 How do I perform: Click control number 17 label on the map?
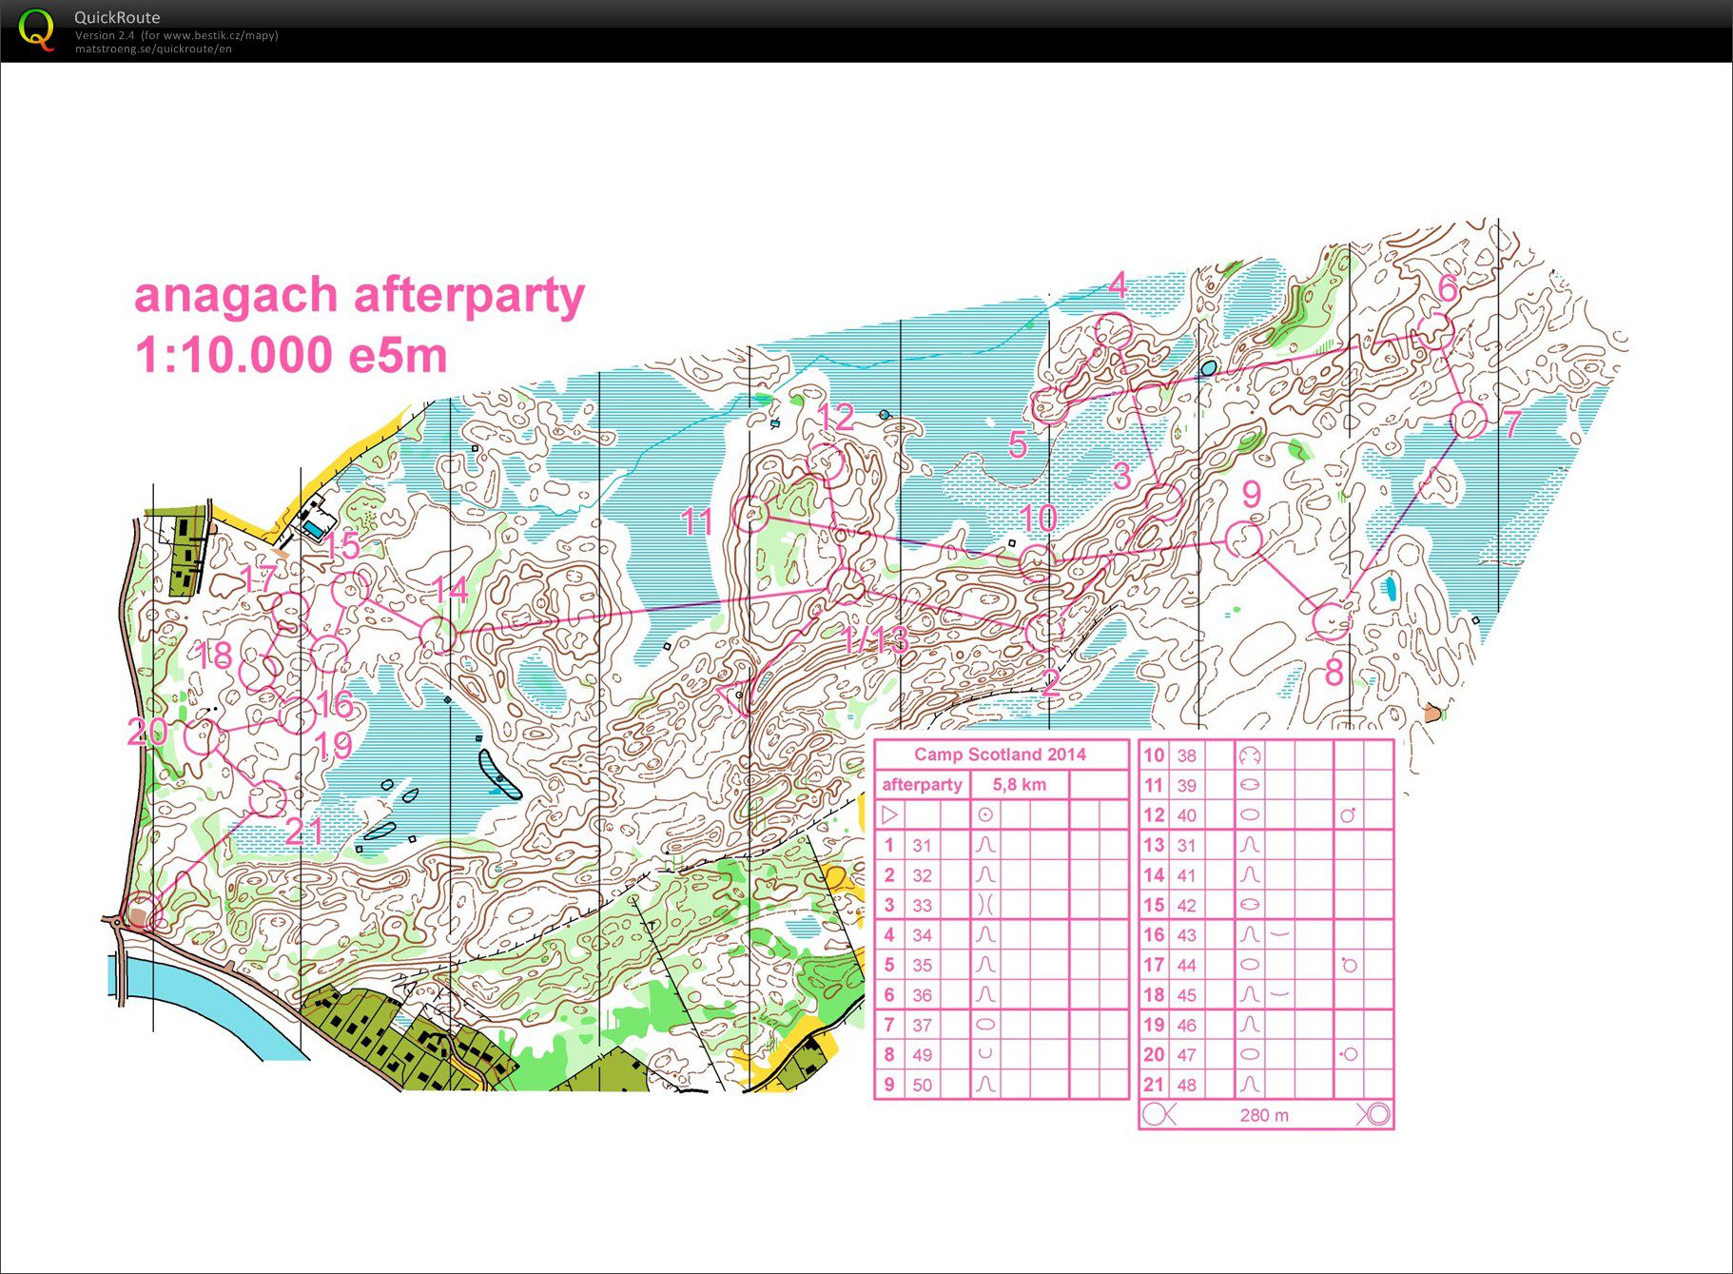(x=258, y=578)
